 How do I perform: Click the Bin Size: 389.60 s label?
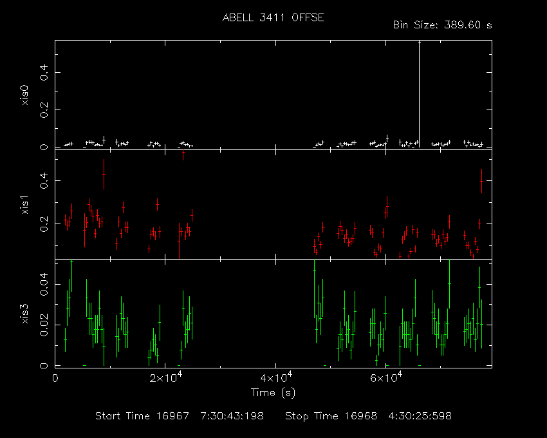coord(442,25)
